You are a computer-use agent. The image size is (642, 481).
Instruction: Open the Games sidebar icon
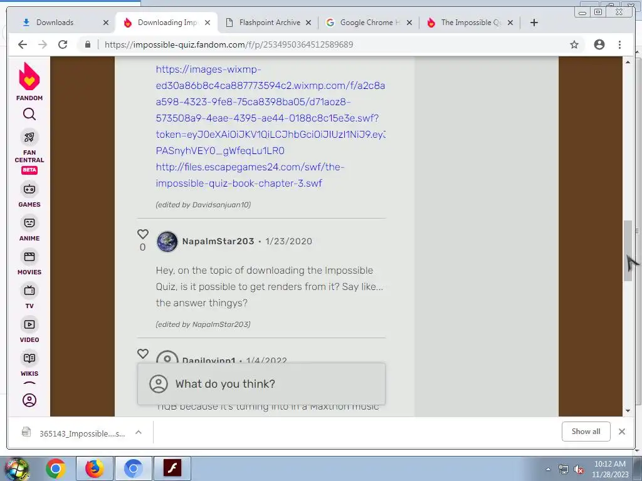tap(29, 189)
